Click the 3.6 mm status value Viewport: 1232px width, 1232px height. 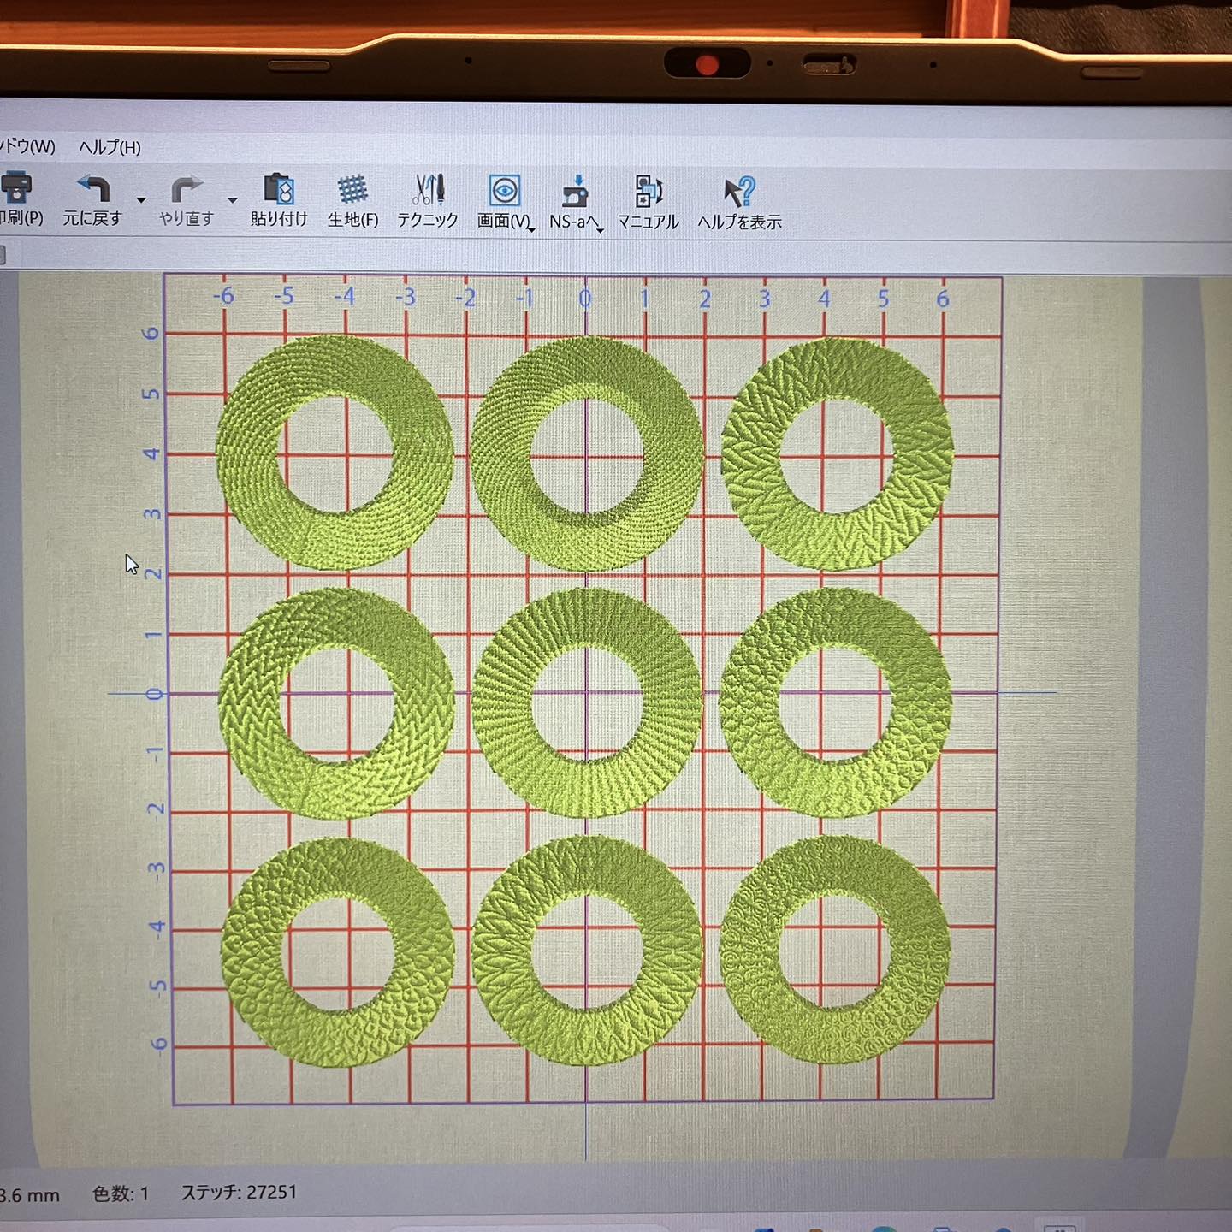[x=30, y=1195]
